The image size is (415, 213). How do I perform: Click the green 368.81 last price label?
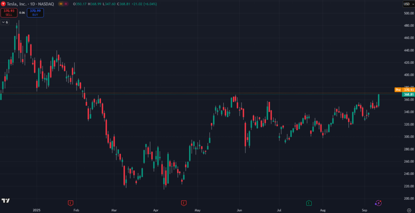[408, 94]
